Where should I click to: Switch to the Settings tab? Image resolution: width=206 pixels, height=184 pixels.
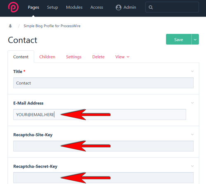(74, 57)
